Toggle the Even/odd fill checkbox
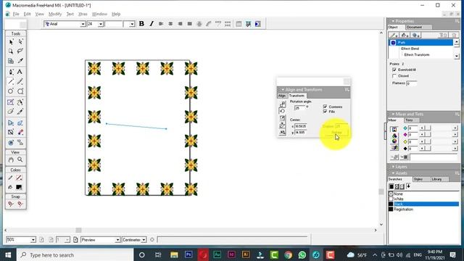This screenshot has height=261, width=464. point(394,70)
